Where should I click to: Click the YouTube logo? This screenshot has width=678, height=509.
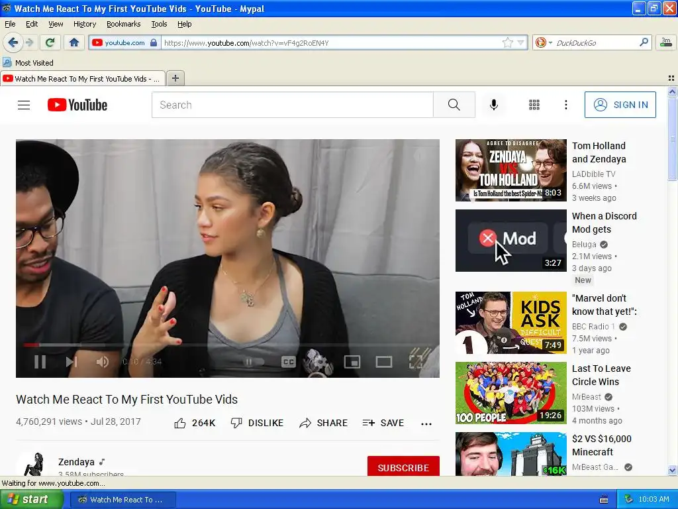77,105
